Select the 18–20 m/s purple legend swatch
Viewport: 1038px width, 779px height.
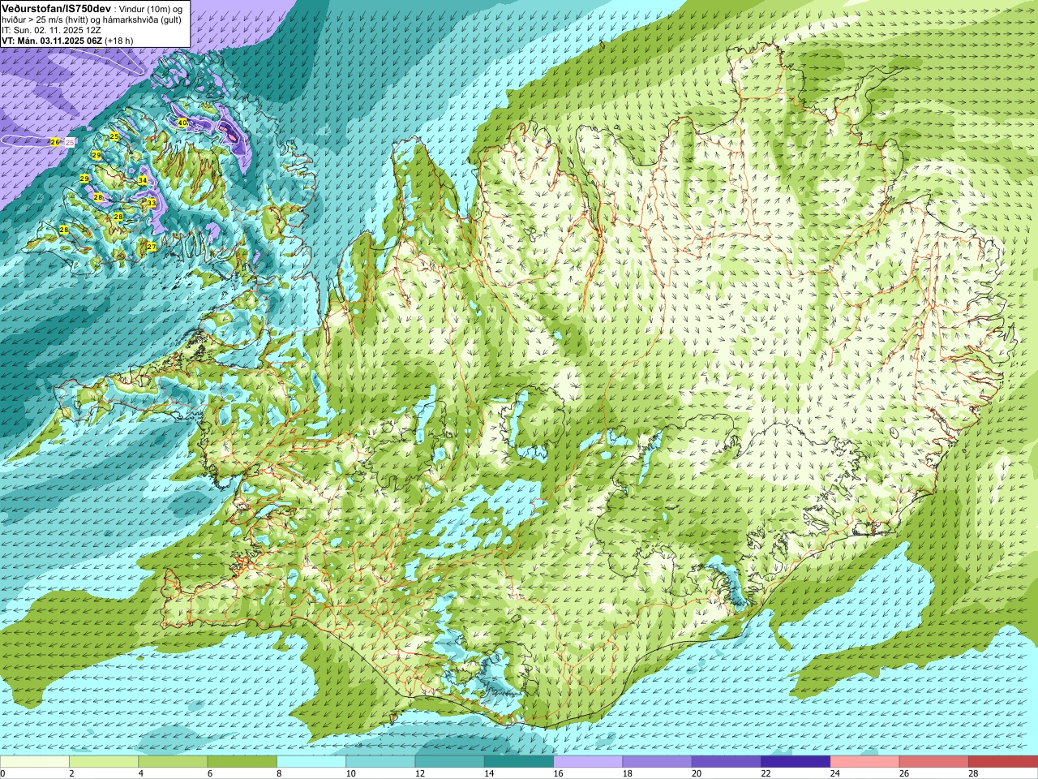click(x=657, y=762)
